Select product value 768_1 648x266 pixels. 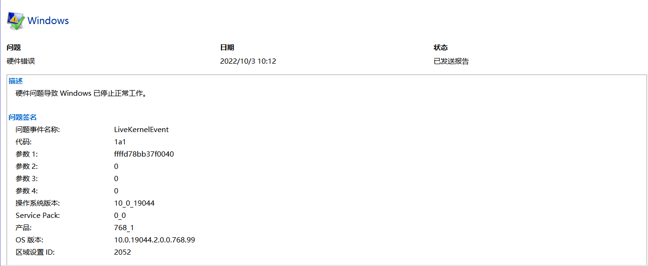tap(124, 228)
